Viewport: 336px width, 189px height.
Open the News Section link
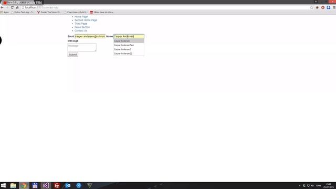pyautogui.click(x=82, y=27)
